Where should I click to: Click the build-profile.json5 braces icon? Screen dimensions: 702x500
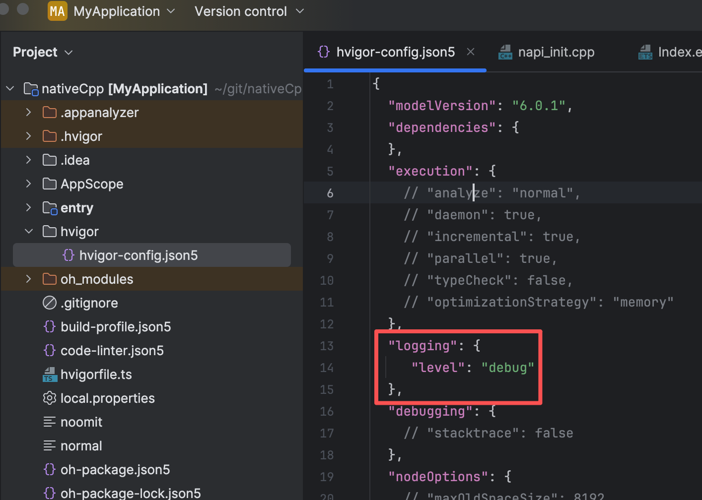pyautogui.click(x=50, y=327)
